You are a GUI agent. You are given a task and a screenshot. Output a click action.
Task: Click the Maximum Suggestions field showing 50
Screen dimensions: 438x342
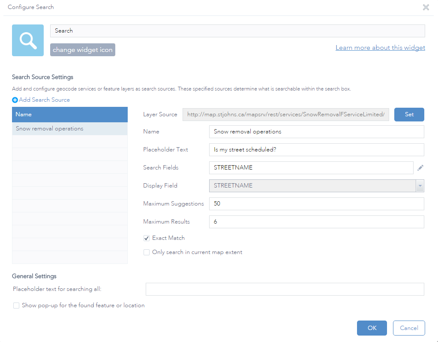[316, 203]
